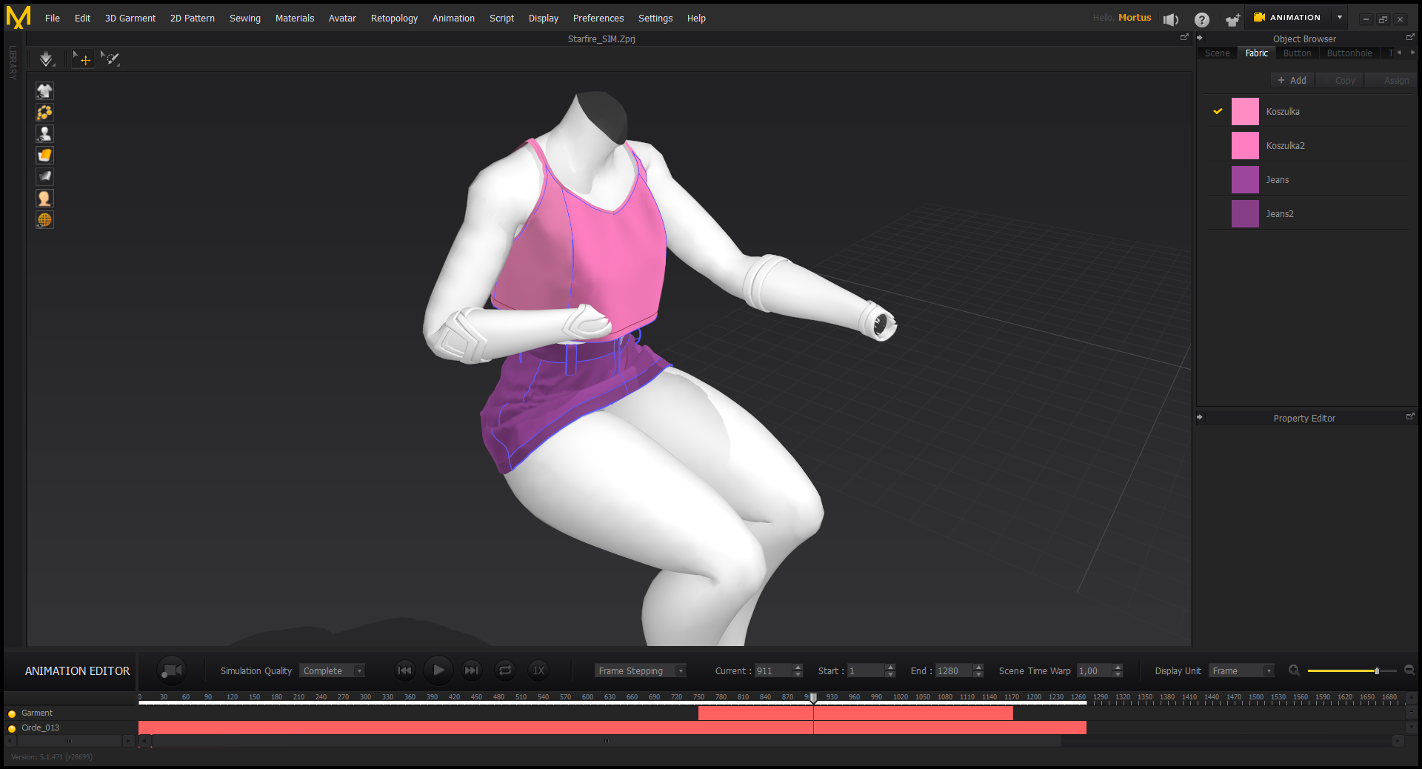Toggle the show garment shirt icon
Viewport: 1422px width, 769px height.
tap(44, 91)
